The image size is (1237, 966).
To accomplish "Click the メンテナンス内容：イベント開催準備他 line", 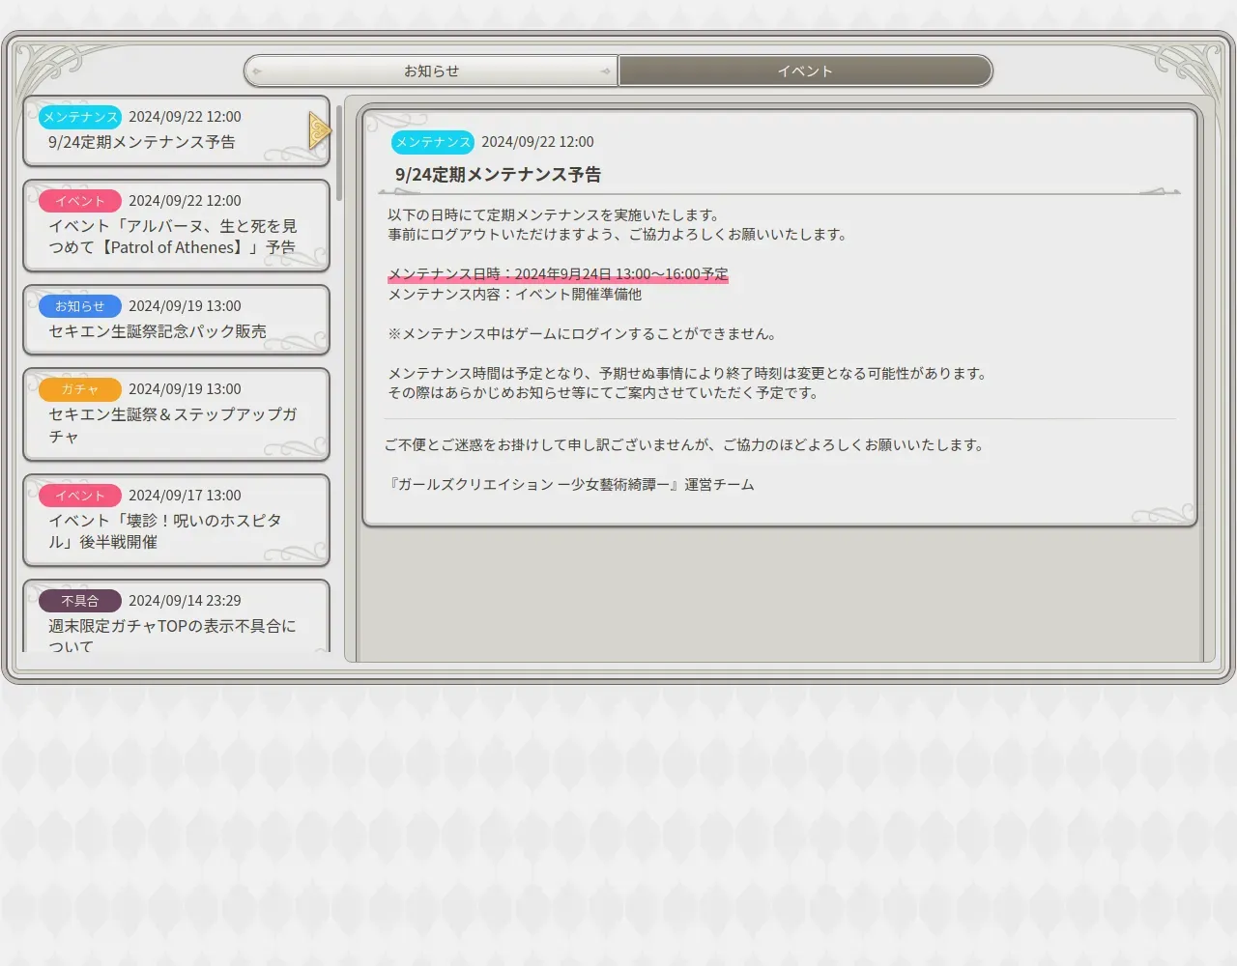I will pos(514,294).
